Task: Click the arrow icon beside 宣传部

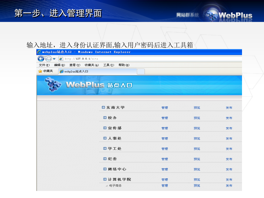Action: click(x=105, y=128)
